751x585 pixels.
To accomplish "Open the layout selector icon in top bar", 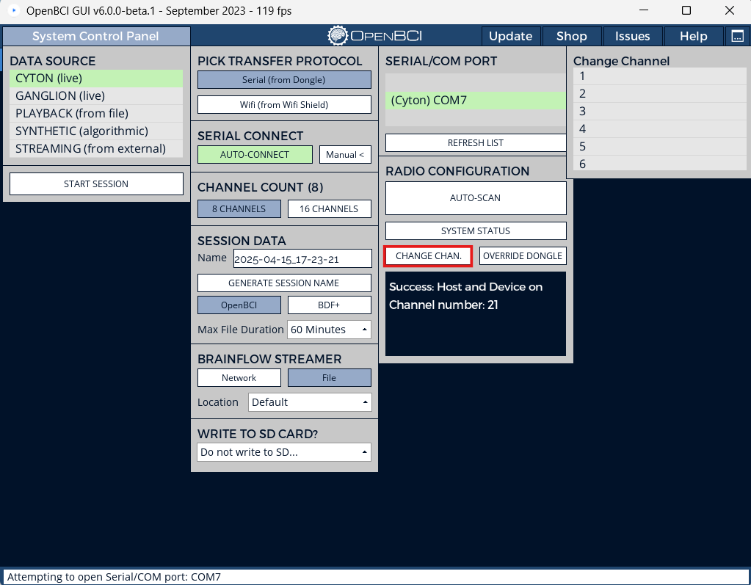I will (x=738, y=36).
